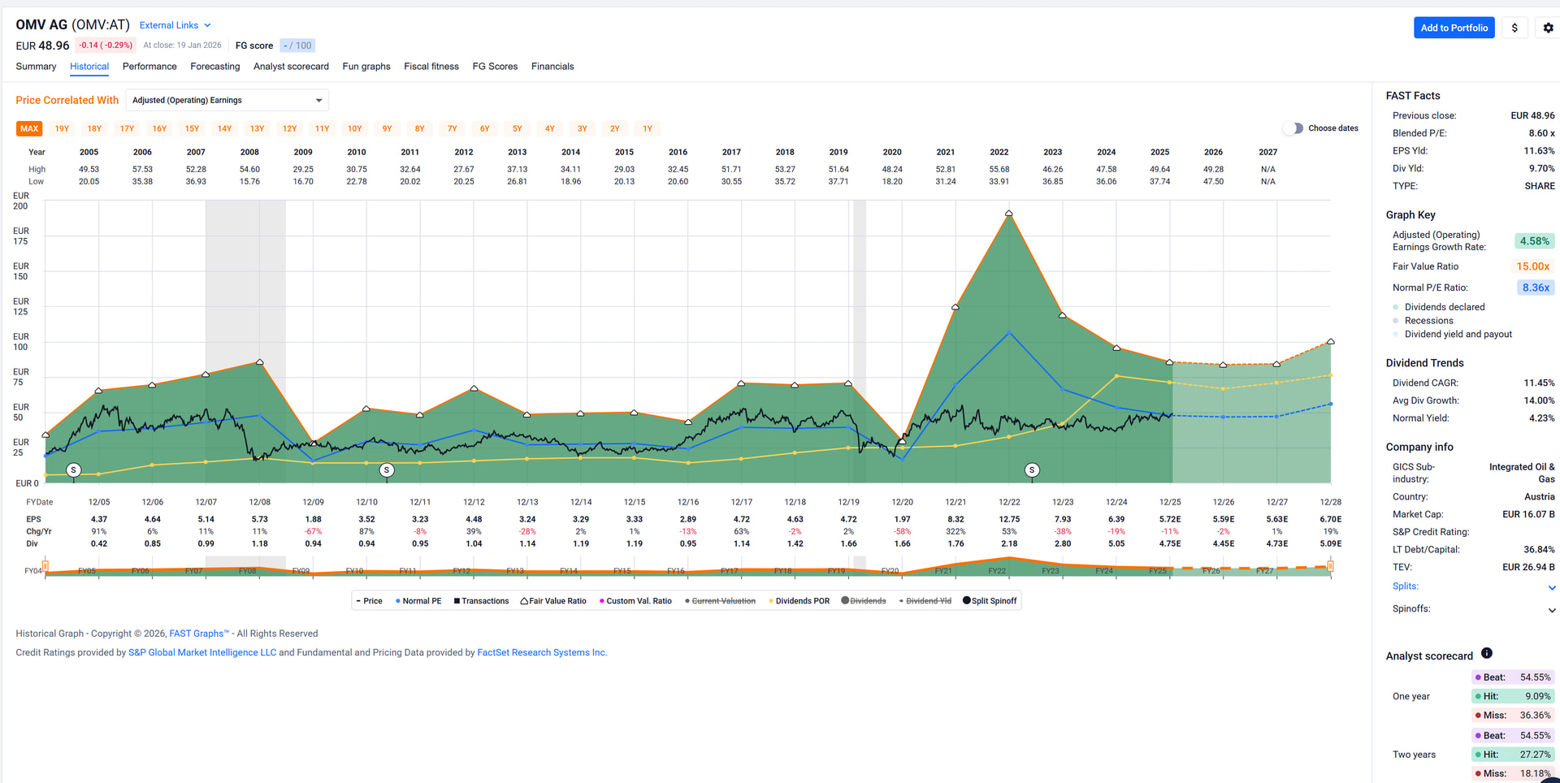Open the settings gear icon
The width and height of the screenshot is (1560, 783).
[1548, 28]
